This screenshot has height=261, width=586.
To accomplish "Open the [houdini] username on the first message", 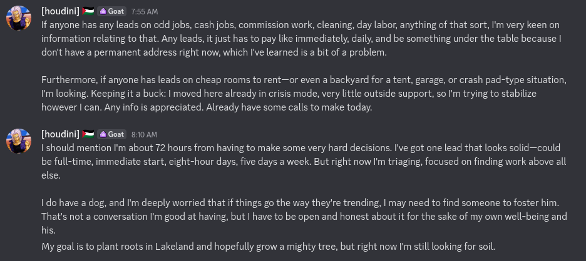I will pyautogui.click(x=60, y=11).
